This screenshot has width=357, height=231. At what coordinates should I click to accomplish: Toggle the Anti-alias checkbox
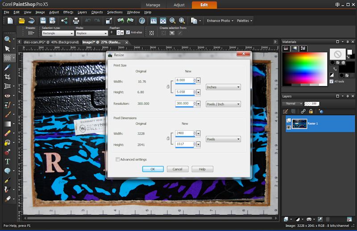[128, 33]
